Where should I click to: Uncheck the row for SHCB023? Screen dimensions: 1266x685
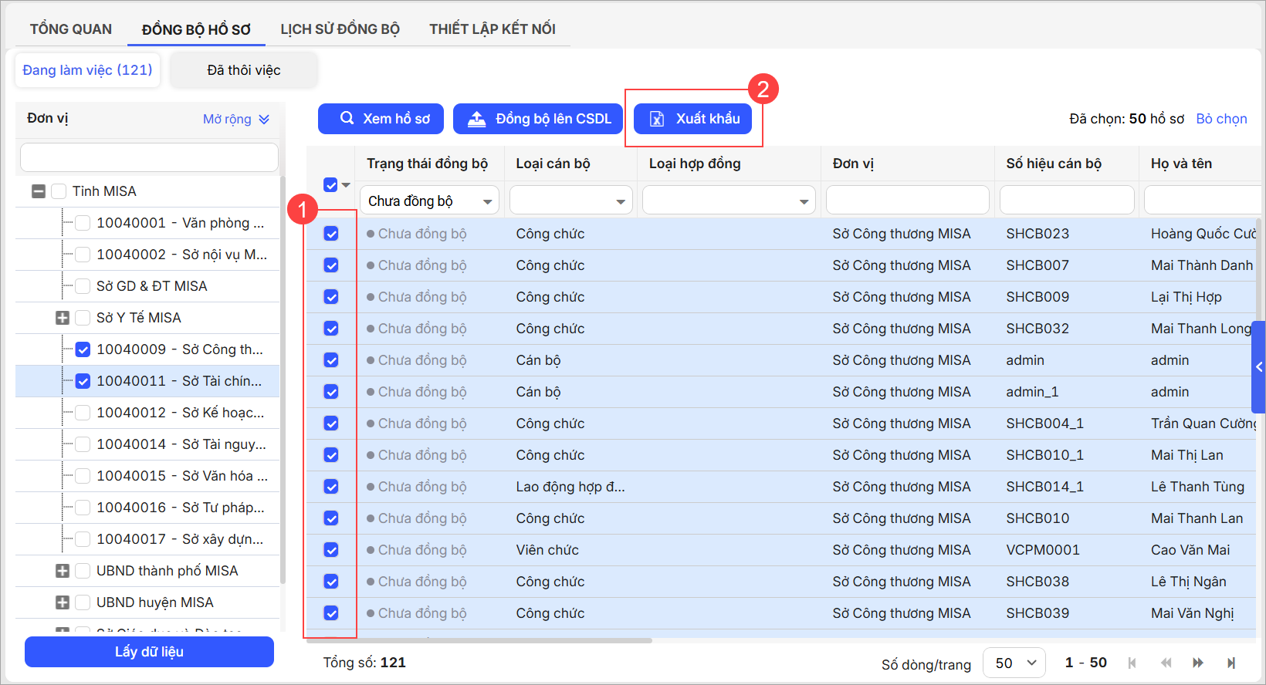(x=331, y=234)
